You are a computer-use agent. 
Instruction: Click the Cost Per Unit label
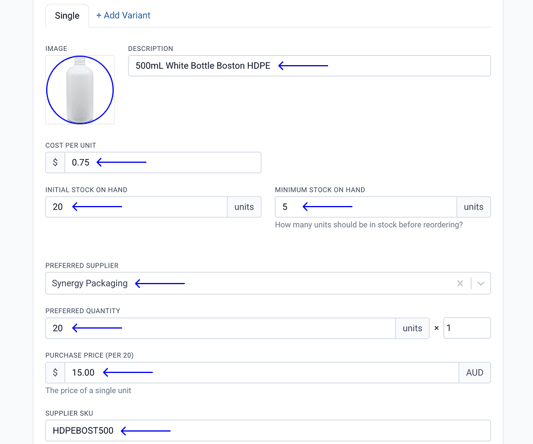click(x=70, y=146)
